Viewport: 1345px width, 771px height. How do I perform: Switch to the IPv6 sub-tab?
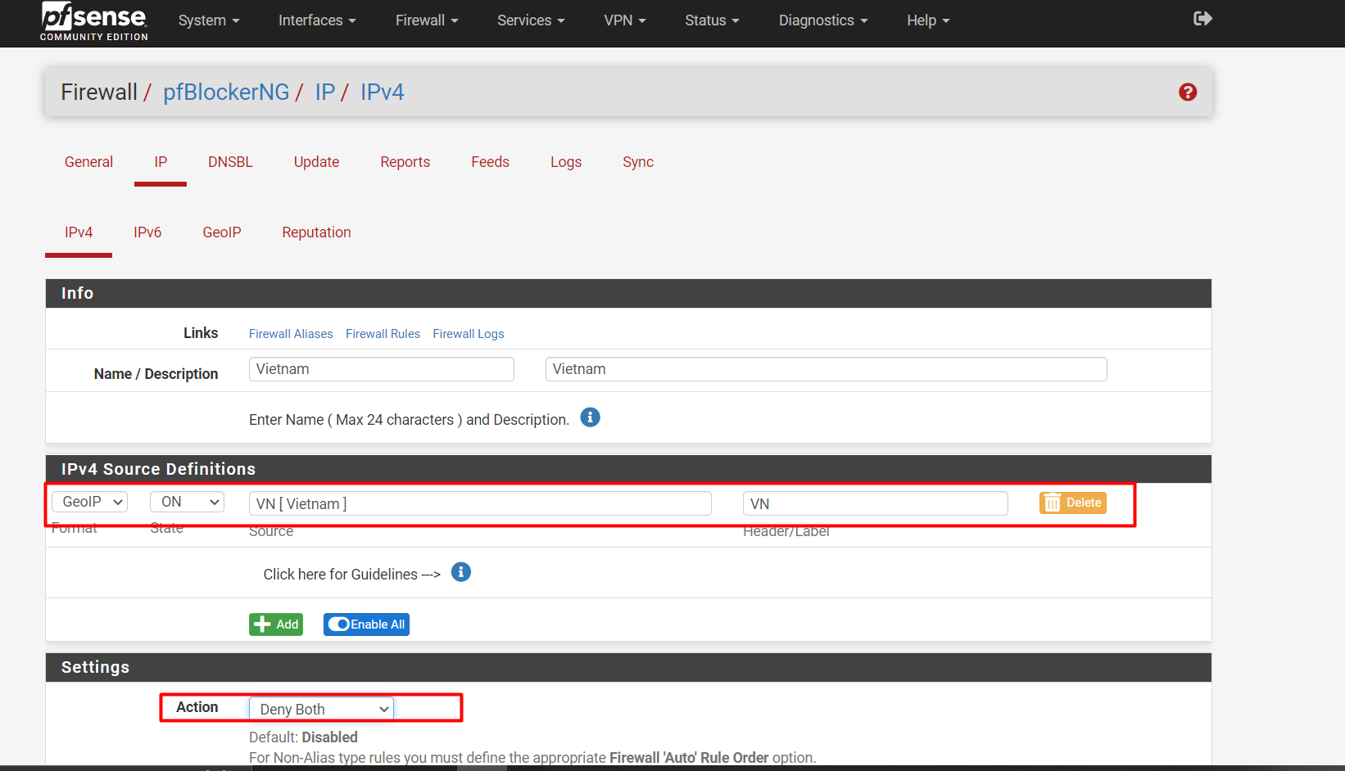click(x=147, y=232)
